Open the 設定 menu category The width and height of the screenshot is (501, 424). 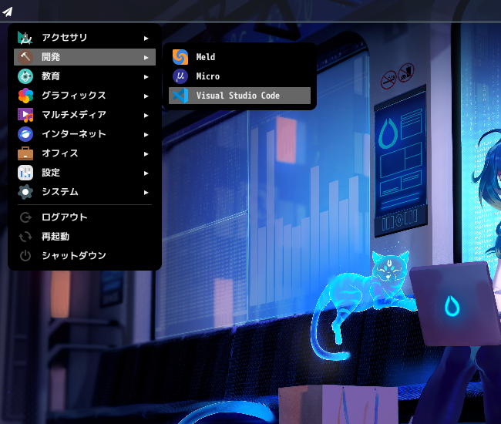85,173
